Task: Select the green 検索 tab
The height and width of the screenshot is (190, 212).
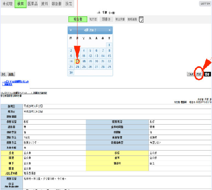Action: coord(20,4)
